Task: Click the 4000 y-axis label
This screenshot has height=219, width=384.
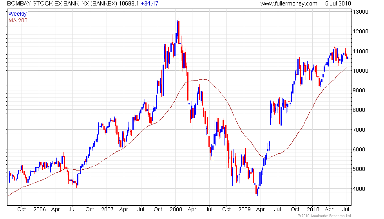Action: 359,189
